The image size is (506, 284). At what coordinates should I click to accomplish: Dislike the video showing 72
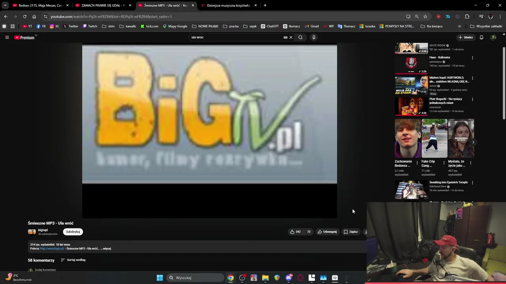(308, 232)
